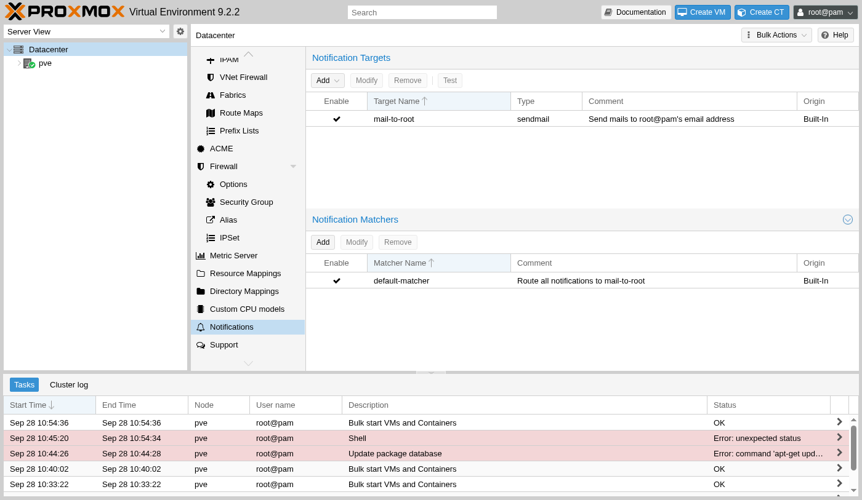Open the ACME menu item

pos(248,149)
